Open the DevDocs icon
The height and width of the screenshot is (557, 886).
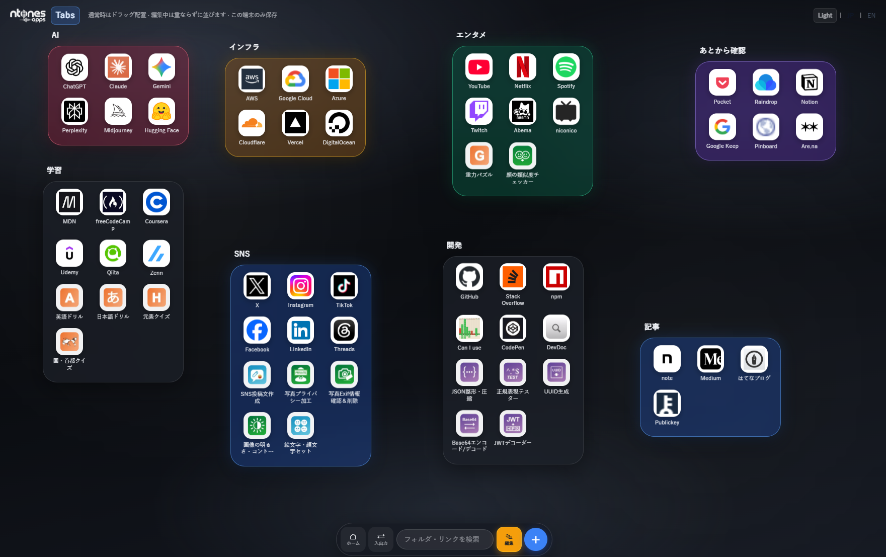coord(556,329)
